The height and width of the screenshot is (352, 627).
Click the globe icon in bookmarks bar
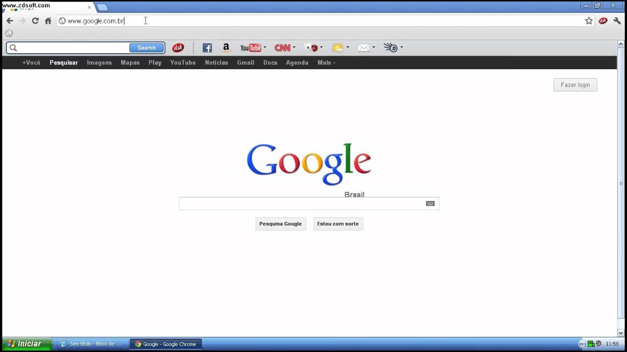coord(9,33)
